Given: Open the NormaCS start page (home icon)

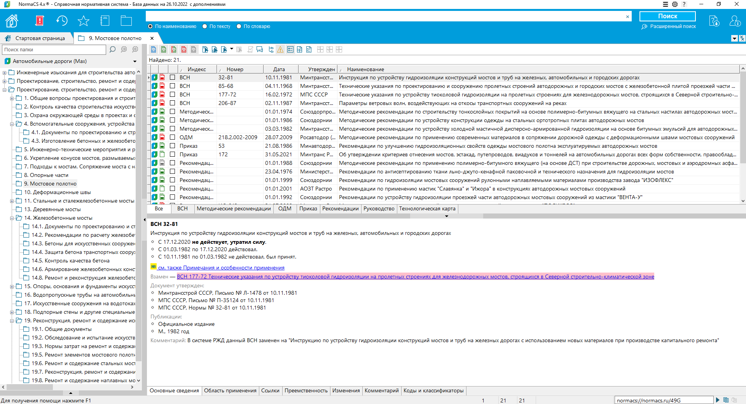Looking at the screenshot, I should (x=12, y=20).
